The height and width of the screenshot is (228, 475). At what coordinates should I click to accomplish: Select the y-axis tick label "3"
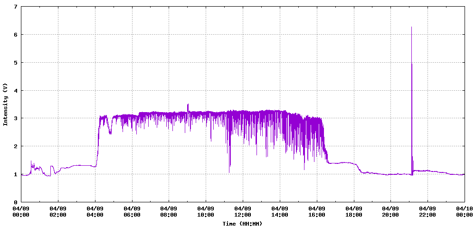16,118
